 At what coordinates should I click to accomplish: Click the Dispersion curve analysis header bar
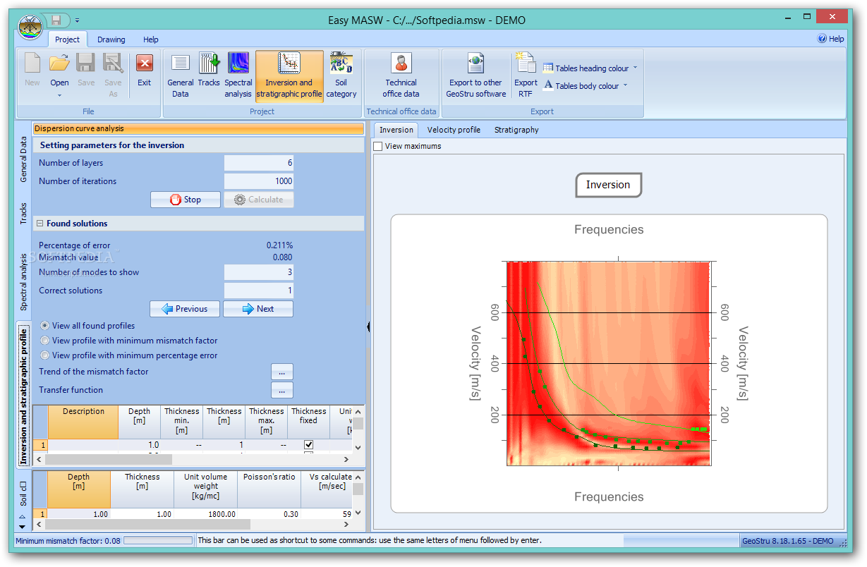pyautogui.click(x=198, y=128)
